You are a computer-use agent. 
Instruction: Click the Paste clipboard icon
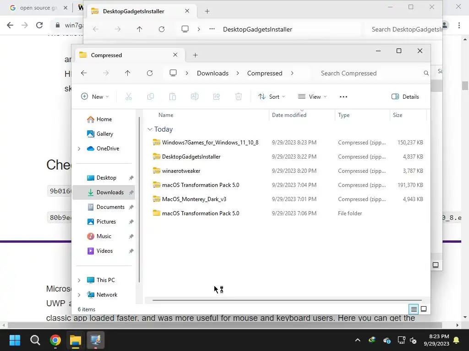tap(173, 96)
